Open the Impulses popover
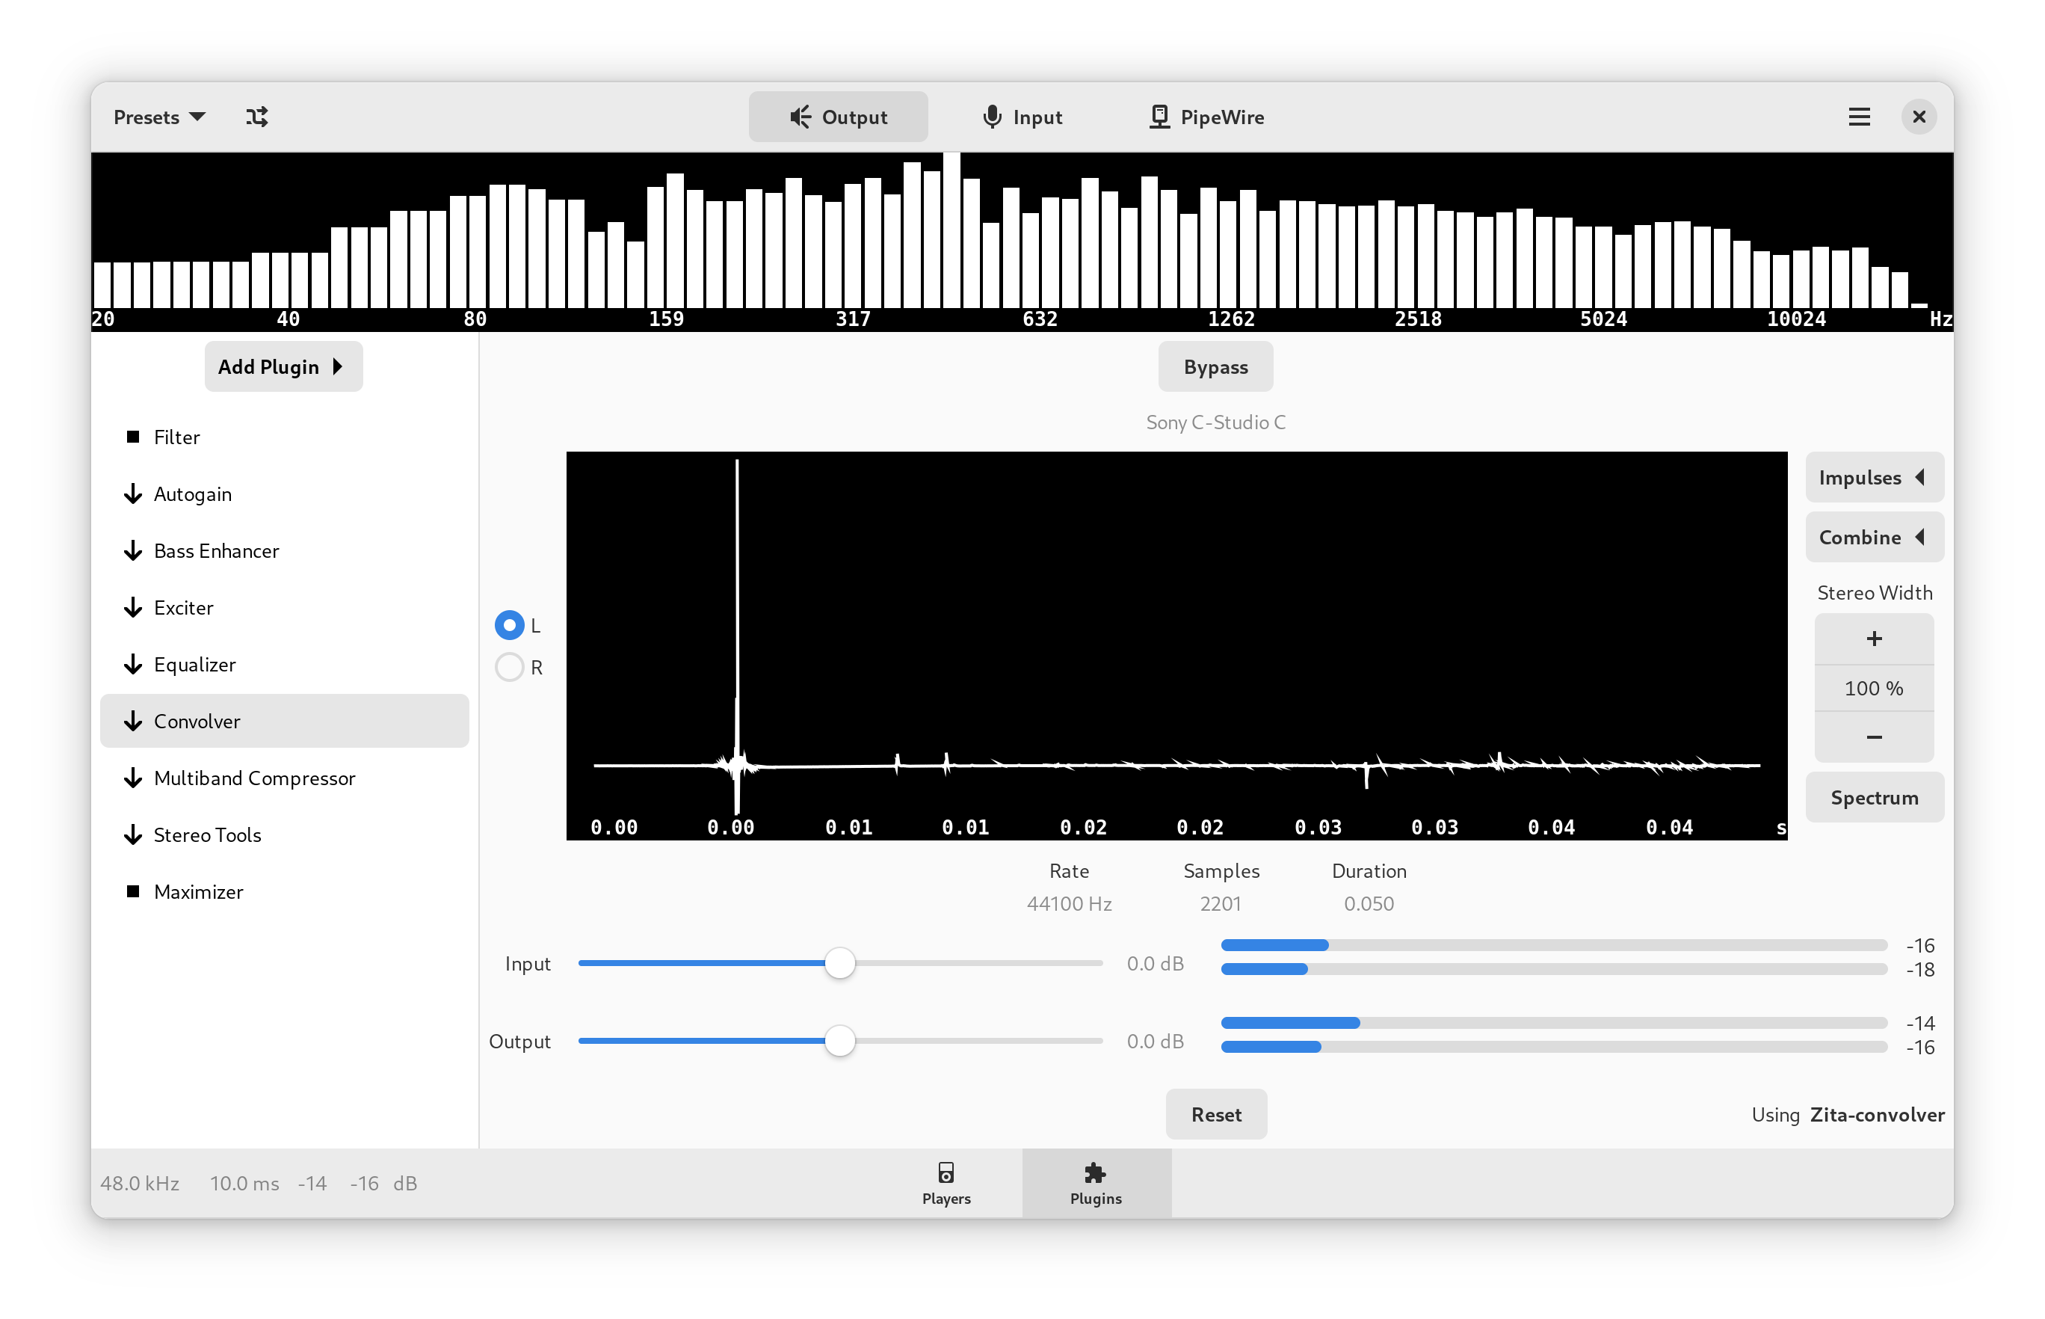Image resolution: width=2045 pixels, height=1319 pixels. 1874,477
